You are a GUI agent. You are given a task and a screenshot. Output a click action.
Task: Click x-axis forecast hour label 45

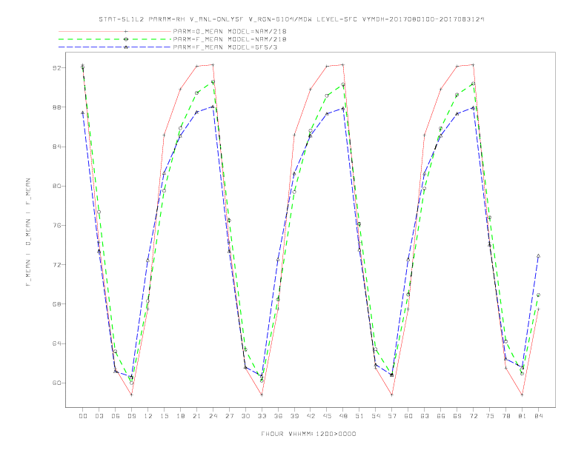click(x=327, y=416)
